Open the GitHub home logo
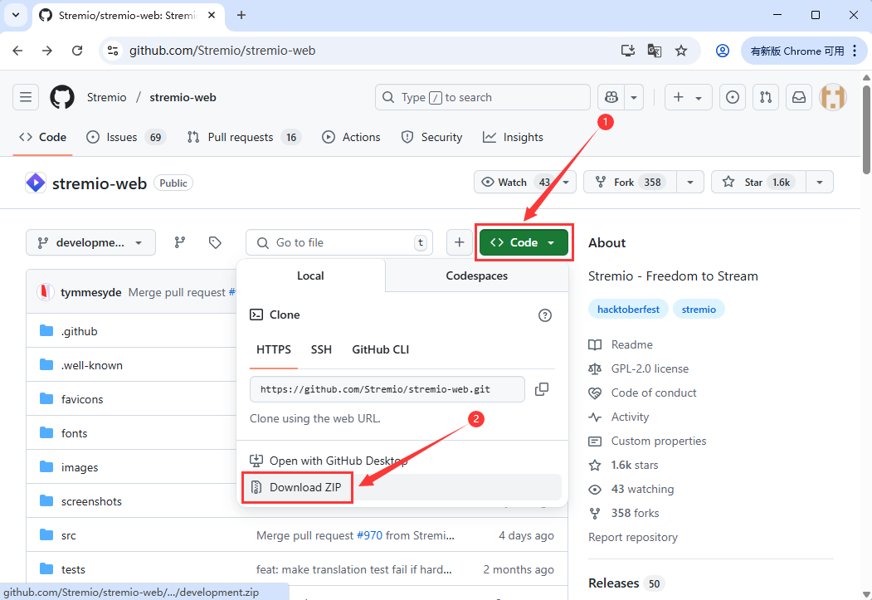 tap(62, 97)
